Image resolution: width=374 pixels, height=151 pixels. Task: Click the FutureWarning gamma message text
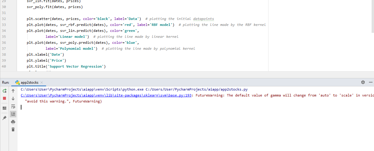point(285,95)
